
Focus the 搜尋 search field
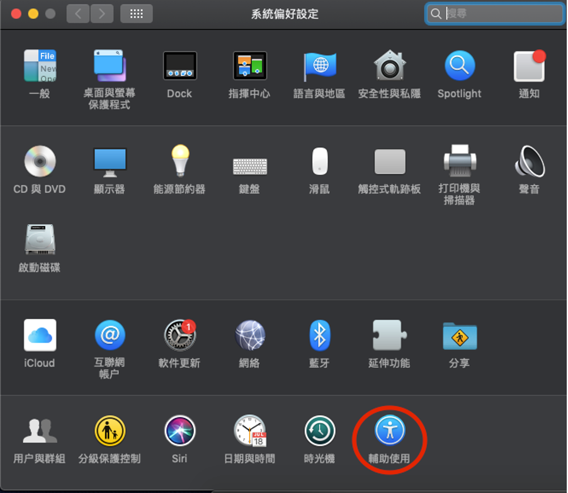pos(495,14)
